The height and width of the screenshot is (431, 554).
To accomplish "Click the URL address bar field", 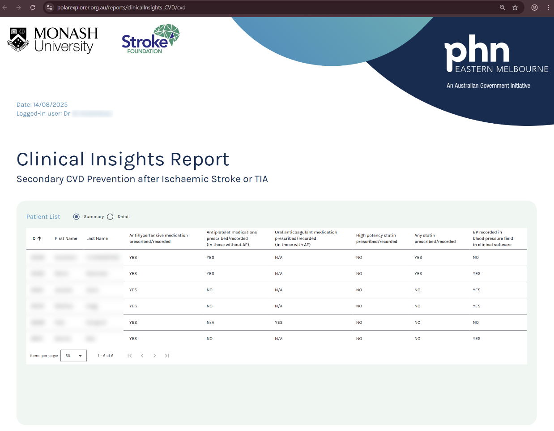I will [x=268, y=8].
